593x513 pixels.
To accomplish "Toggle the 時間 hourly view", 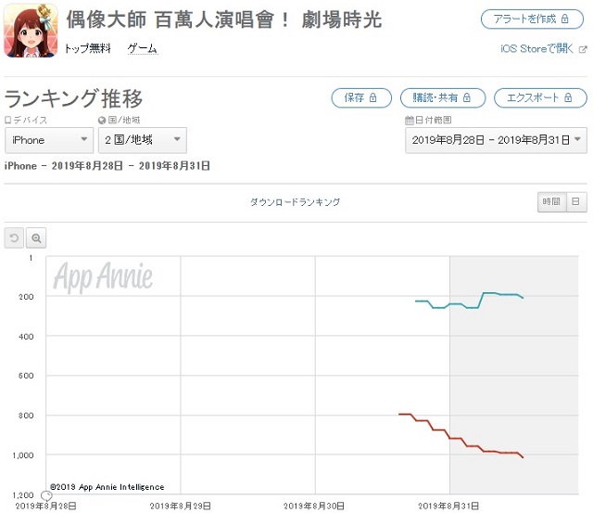I will [551, 202].
